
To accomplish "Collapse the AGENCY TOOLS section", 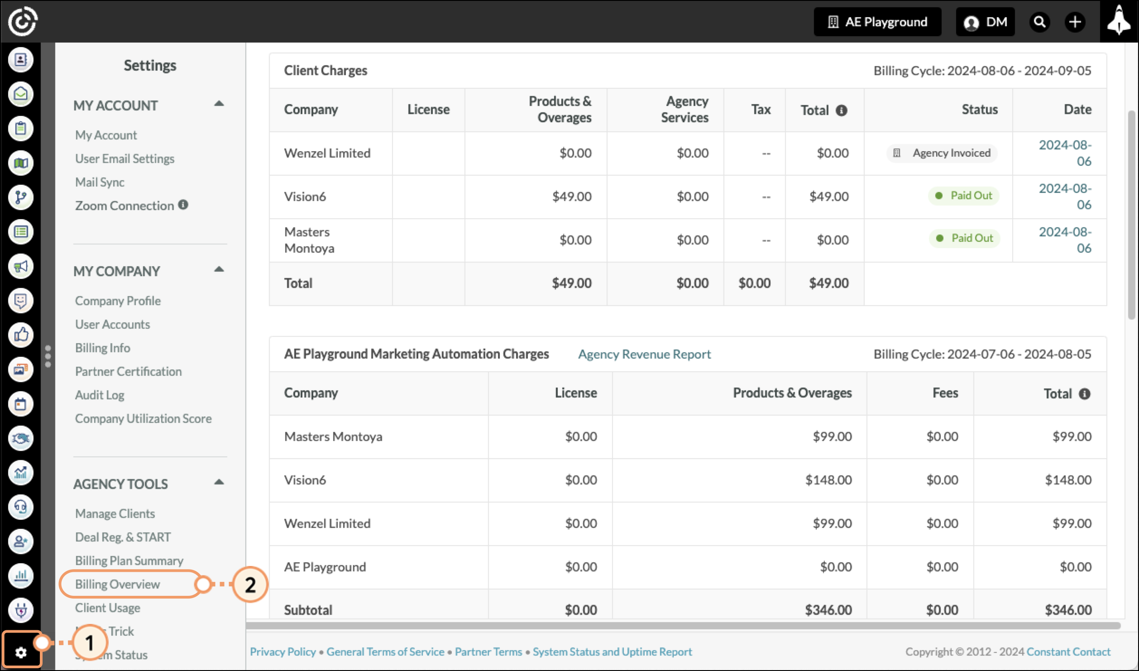I will [x=219, y=483].
